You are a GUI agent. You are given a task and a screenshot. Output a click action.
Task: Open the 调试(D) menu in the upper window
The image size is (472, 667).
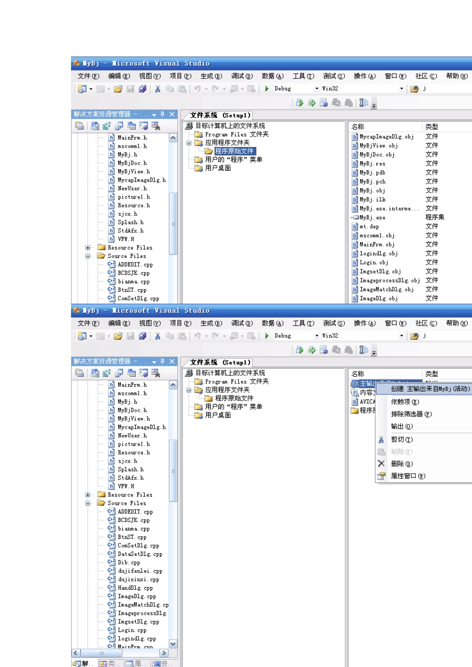[x=242, y=76]
